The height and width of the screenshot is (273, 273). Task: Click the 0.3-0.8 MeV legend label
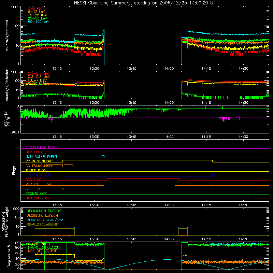pos(39,77)
